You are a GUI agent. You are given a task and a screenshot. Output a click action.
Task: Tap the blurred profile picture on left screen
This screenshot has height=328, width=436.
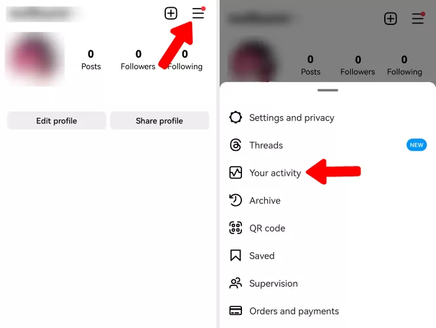coord(35,58)
